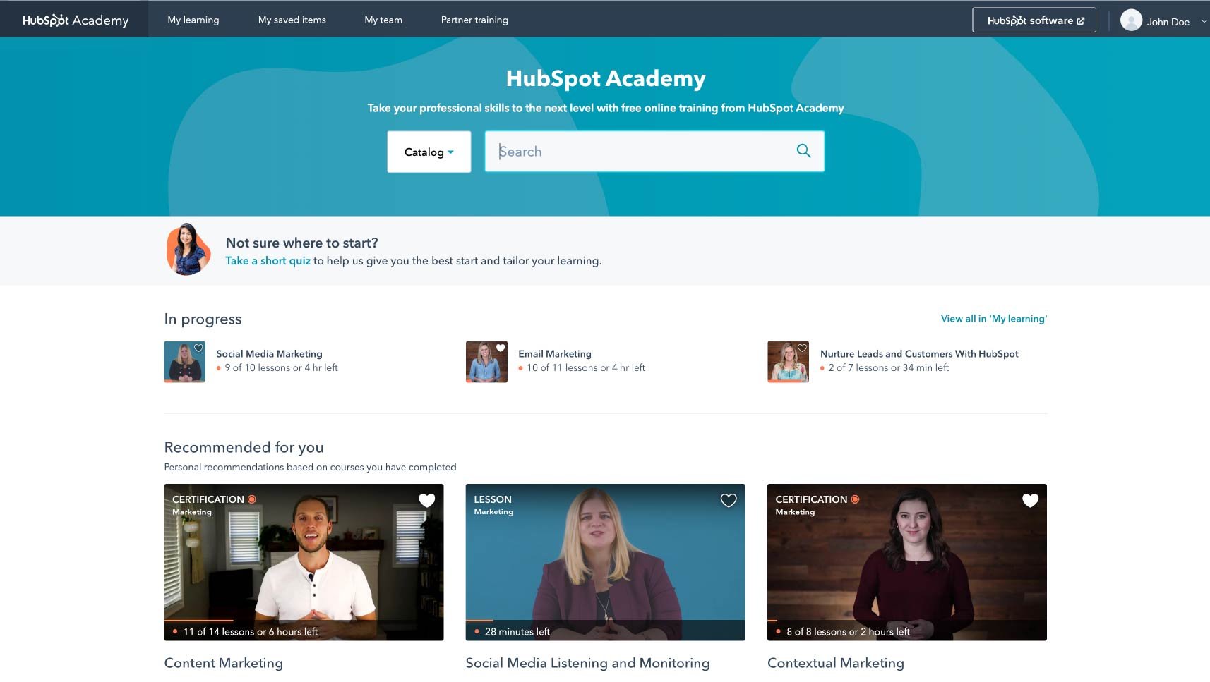Toggle favorite heart on Email Marketing thumbnail
Image resolution: width=1210 pixels, height=682 pixels.
501,348
